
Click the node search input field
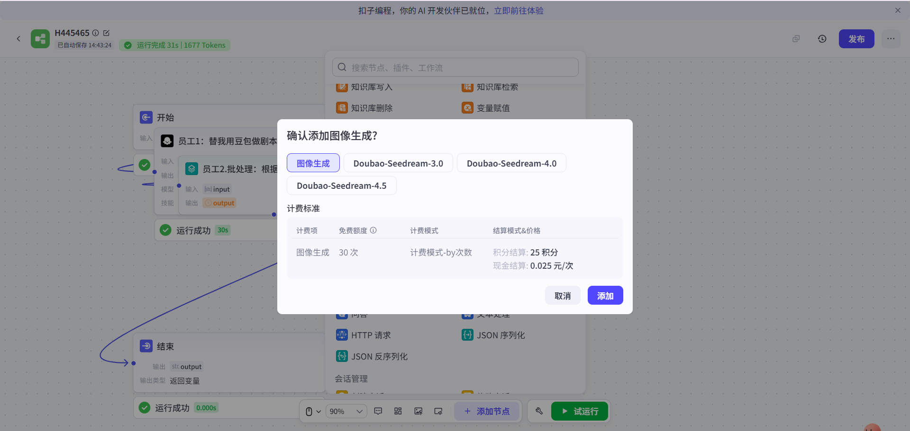click(455, 67)
